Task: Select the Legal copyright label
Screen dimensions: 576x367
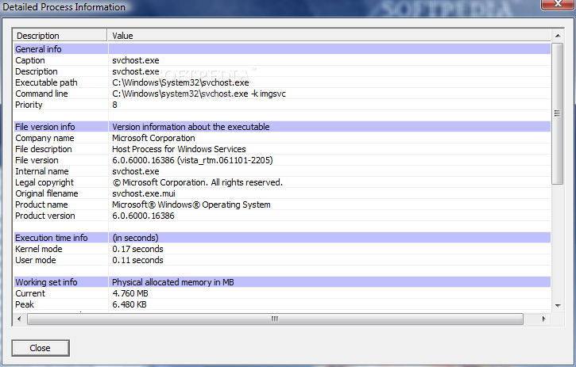Action: click(x=44, y=182)
